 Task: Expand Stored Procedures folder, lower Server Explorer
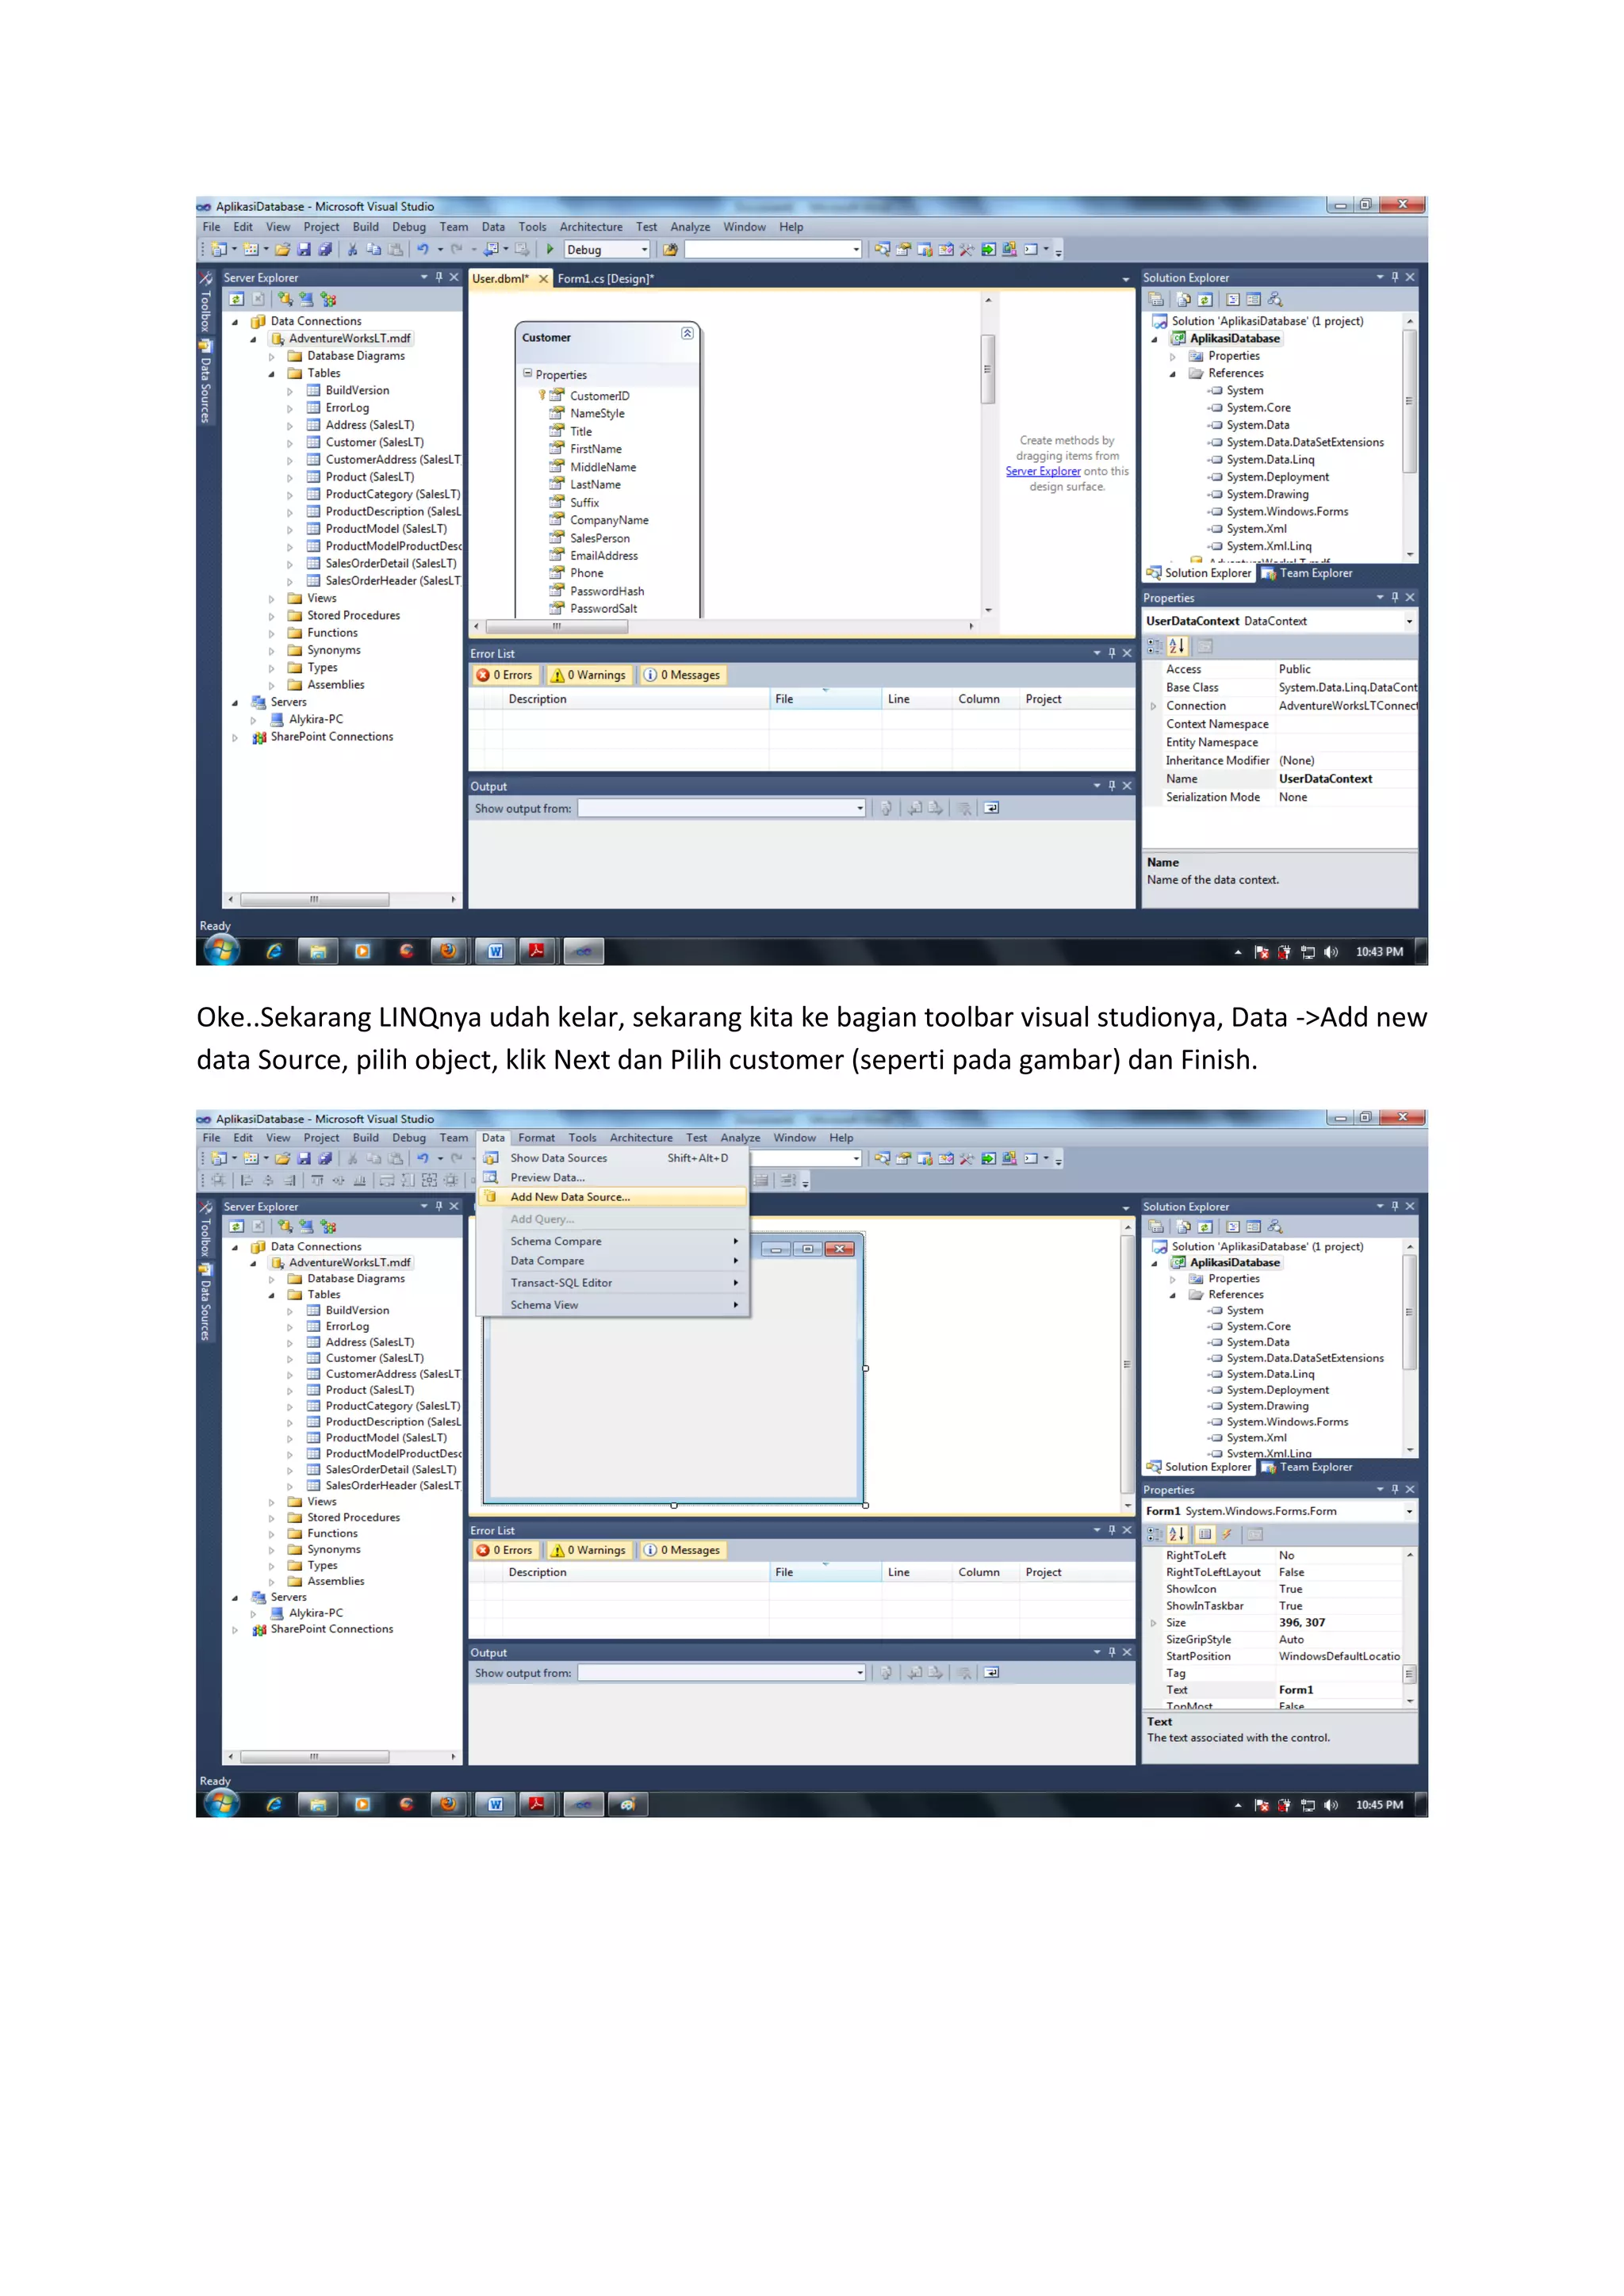[271, 1518]
